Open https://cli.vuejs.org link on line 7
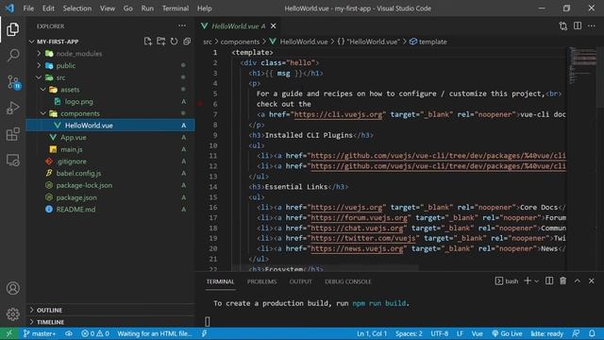This screenshot has width=604, height=340. (x=338, y=114)
